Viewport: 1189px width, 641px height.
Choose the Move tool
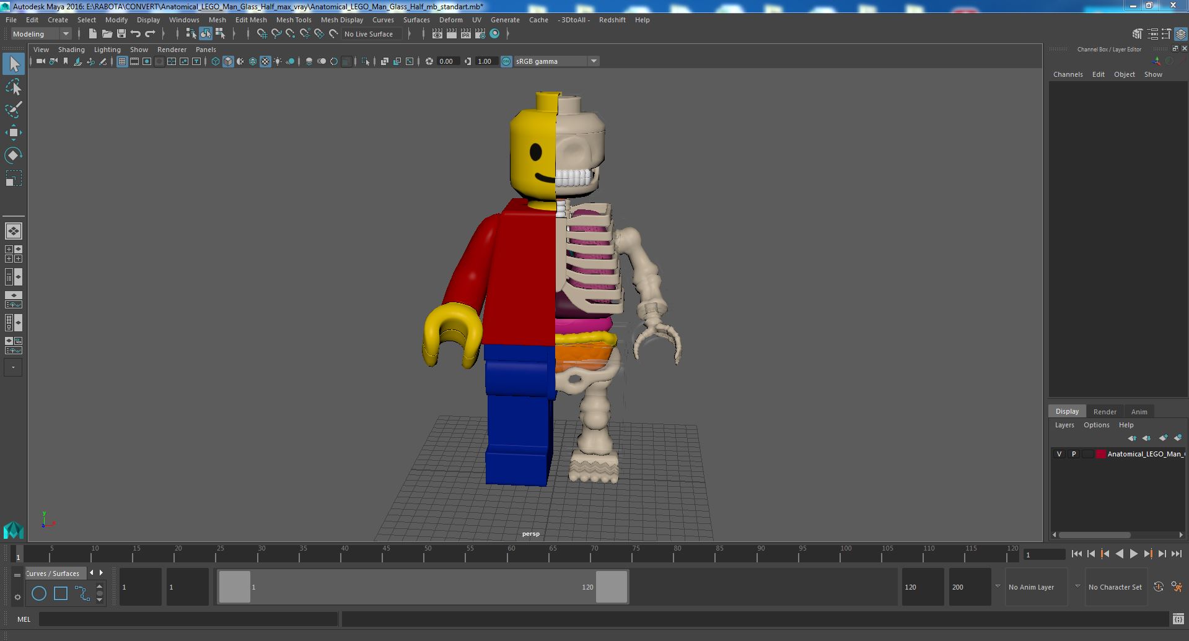pyautogui.click(x=14, y=133)
